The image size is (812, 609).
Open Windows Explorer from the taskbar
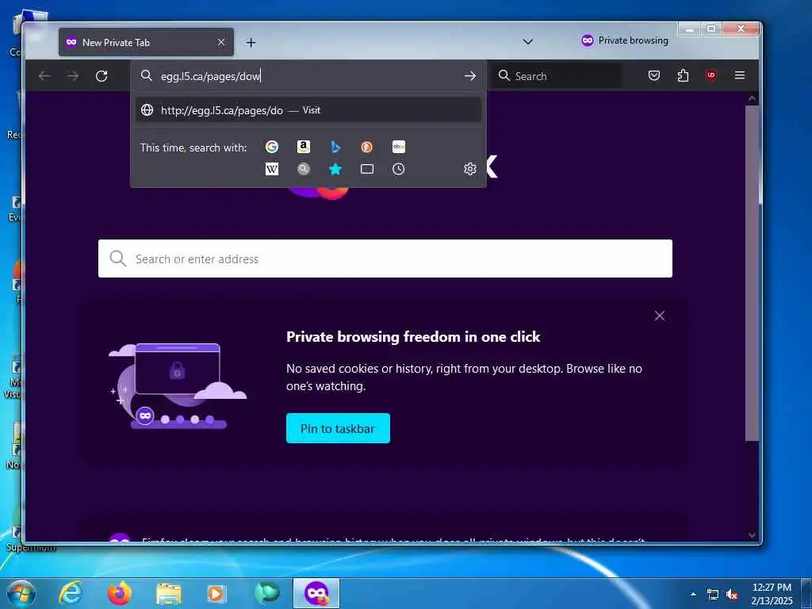pos(169,594)
